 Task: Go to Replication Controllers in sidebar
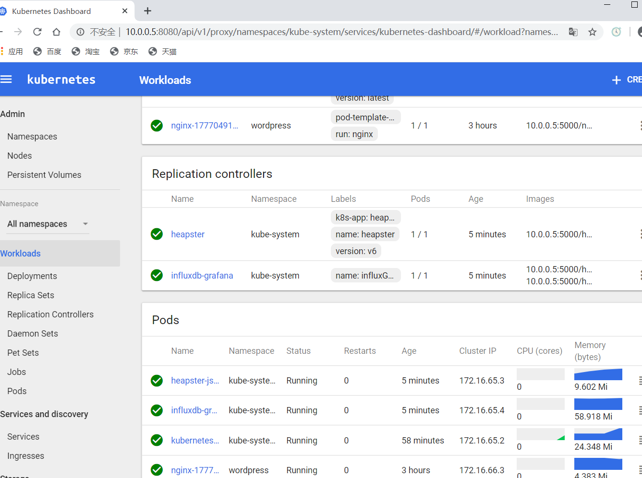50,315
